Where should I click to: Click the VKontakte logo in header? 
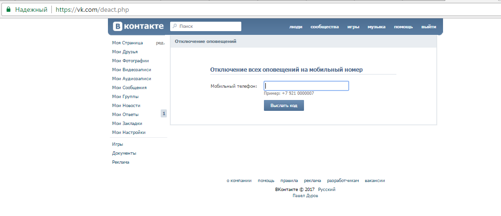(138, 26)
